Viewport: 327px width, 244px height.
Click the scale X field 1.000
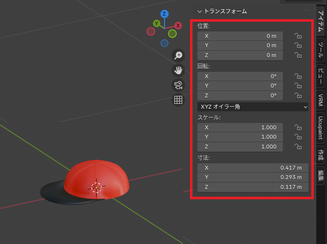(x=240, y=127)
